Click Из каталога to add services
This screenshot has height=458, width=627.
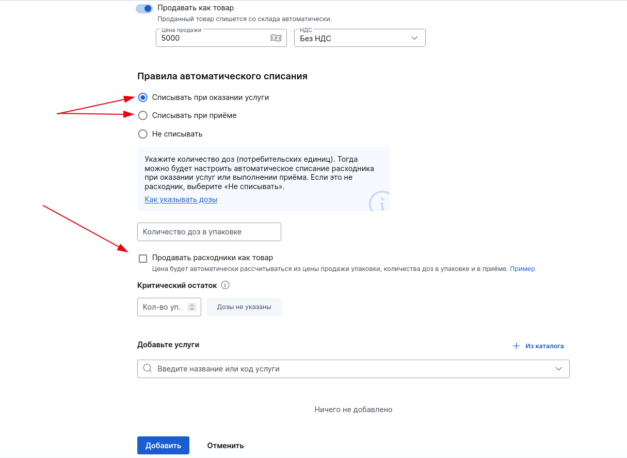pyautogui.click(x=544, y=346)
